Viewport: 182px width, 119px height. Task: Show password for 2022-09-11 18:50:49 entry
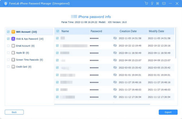click(115, 53)
